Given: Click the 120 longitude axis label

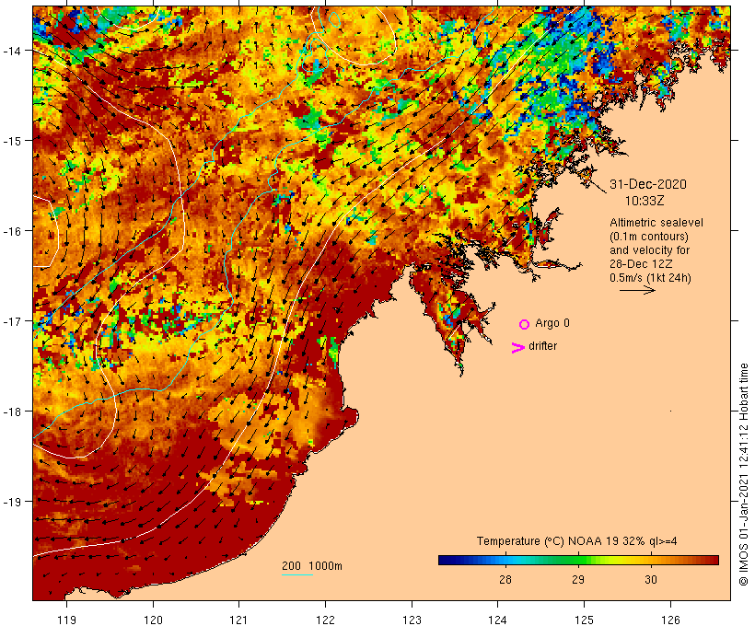Looking at the screenshot, I should [153, 620].
